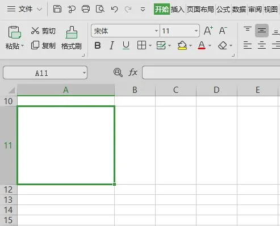Click the 剪切 cut button
This screenshot has width=280, height=226.
(x=43, y=31)
